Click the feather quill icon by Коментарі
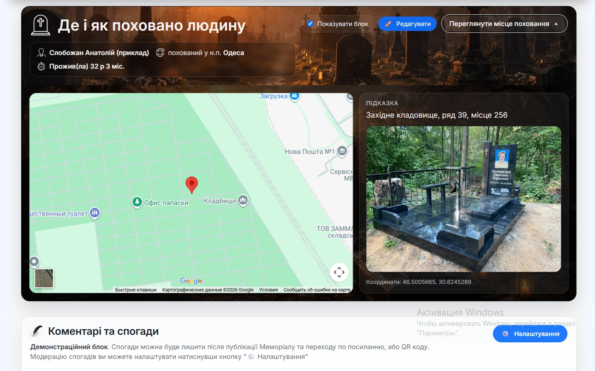This screenshot has height=371, width=595. 36,331
